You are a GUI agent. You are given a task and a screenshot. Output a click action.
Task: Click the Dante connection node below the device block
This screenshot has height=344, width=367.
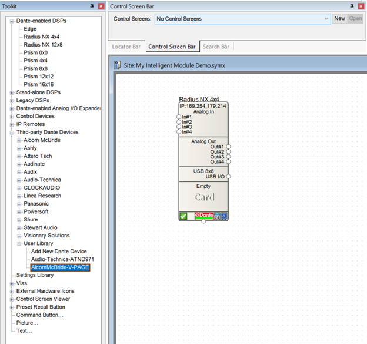tap(203, 221)
